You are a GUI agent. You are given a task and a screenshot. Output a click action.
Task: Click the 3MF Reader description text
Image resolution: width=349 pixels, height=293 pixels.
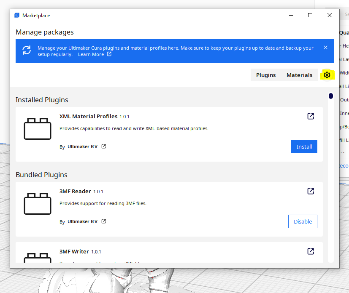pyautogui.click(x=103, y=203)
